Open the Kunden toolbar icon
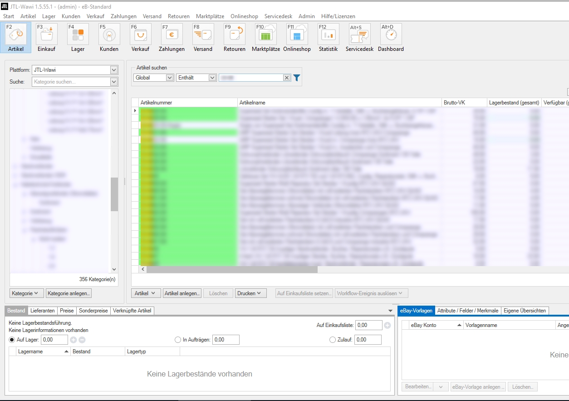This screenshot has width=569, height=401. pos(109,35)
